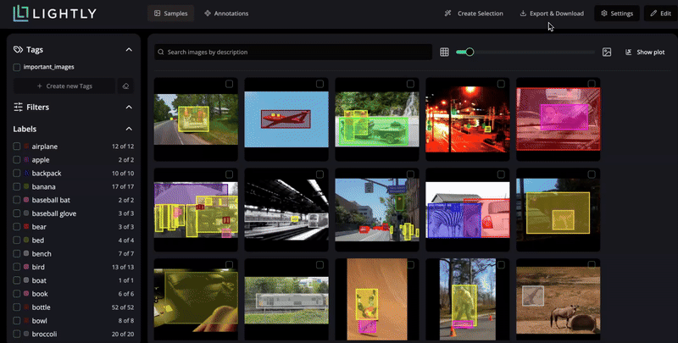Image resolution: width=678 pixels, height=343 pixels.
Task: Select checkbox on red airplane image
Action: (x=320, y=84)
